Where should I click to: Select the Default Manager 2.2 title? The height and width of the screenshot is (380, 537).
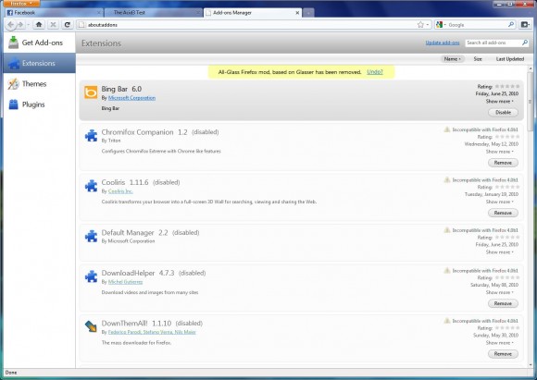[x=134, y=233]
